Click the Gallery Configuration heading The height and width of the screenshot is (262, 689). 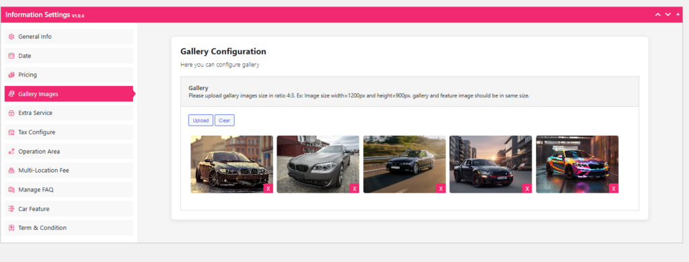click(x=223, y=51)
